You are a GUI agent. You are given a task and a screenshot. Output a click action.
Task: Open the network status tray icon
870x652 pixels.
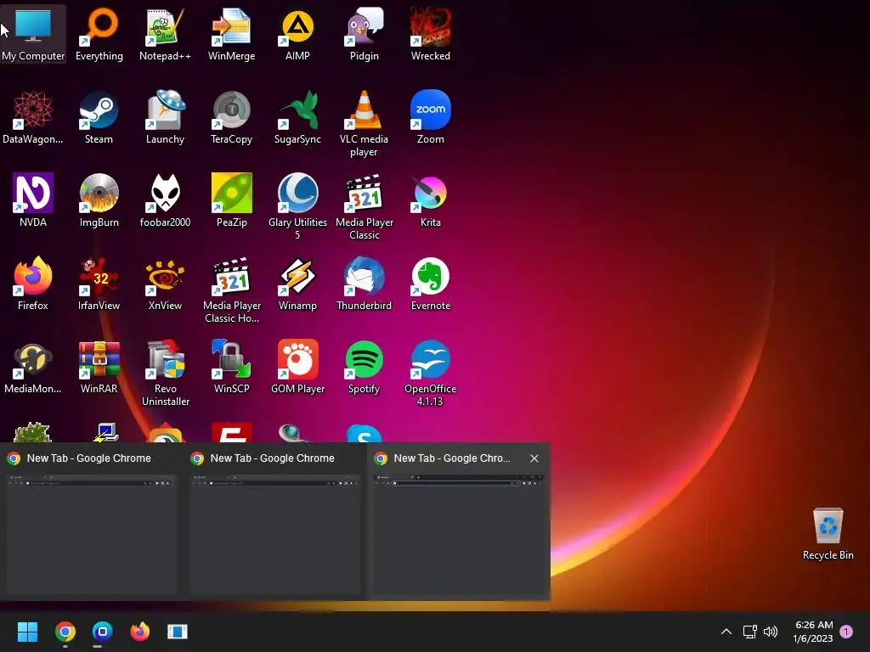(x=749, y=632)
